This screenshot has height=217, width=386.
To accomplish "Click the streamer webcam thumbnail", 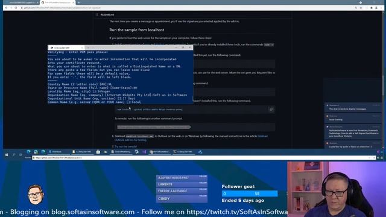I will tap(337, 189).
